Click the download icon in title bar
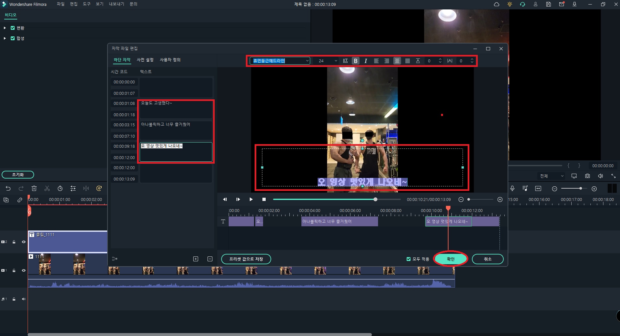The height and width of the screenshot is (336, 620). click(x=575, y=4)
